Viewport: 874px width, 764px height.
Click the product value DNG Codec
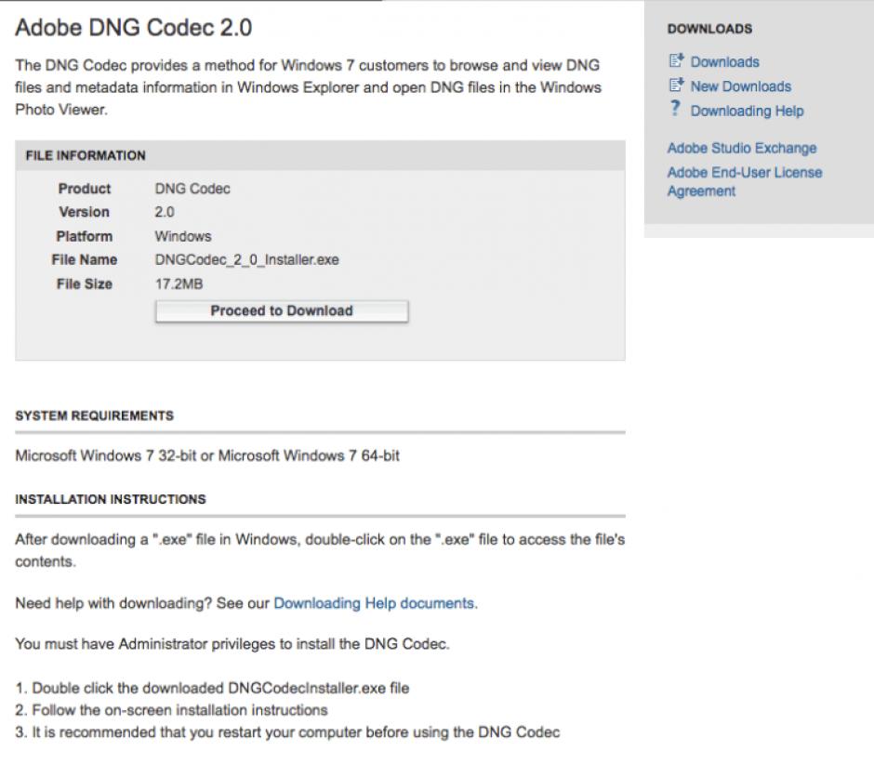click(x=192, y=189)
